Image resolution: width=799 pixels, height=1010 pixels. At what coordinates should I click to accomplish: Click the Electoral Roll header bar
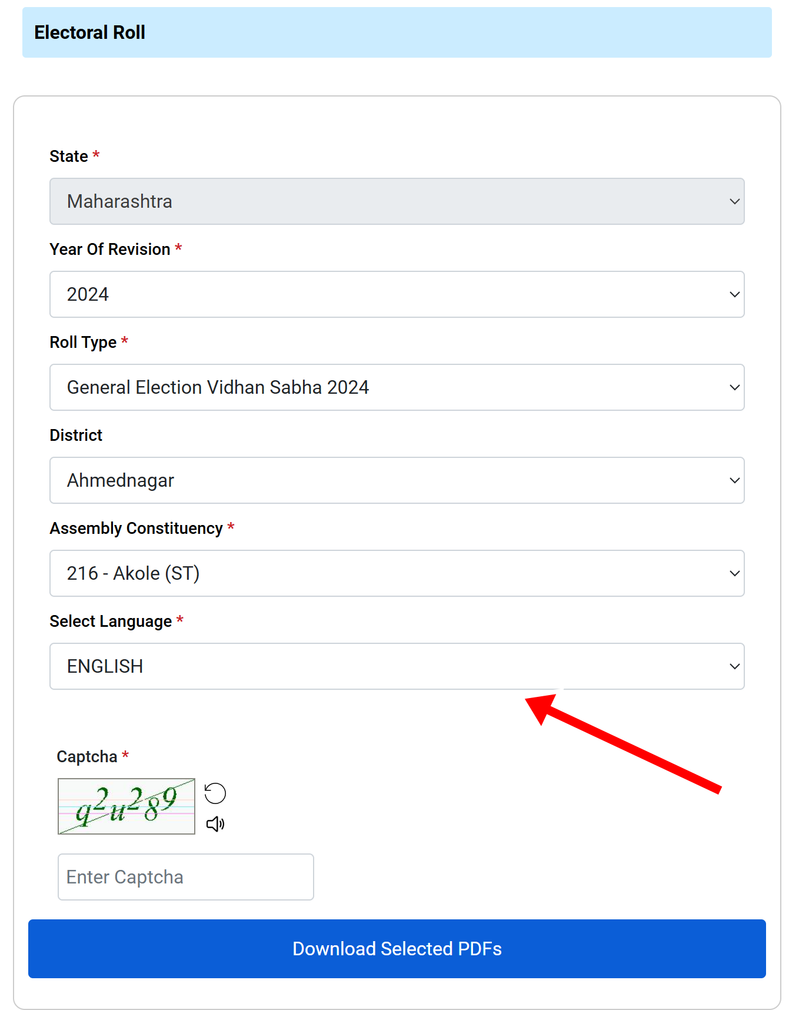pyautogui.click(x=397, y=32)
